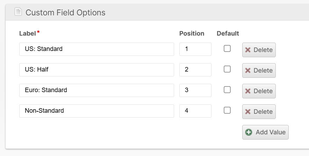Enable the Default checkbox for US: Half
309x156 pixels.
pyautogui.click(x=227, y=69)
